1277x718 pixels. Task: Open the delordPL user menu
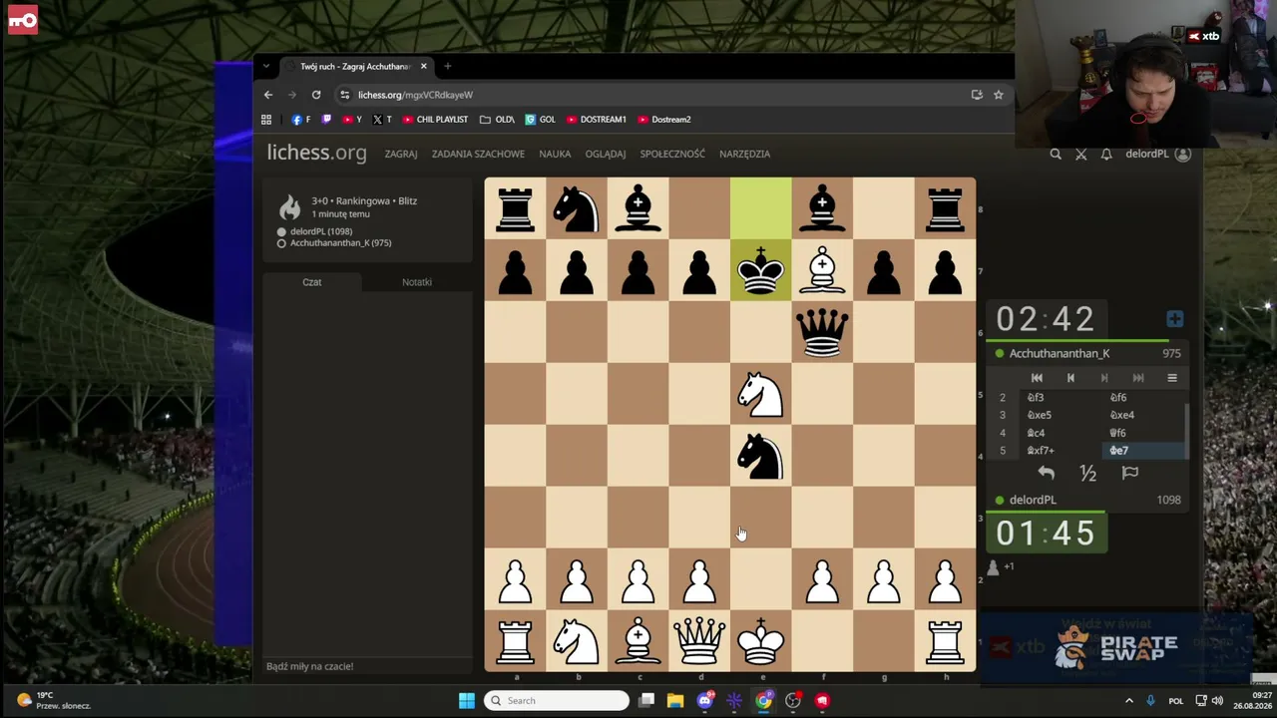click(x=1157, y=154)
